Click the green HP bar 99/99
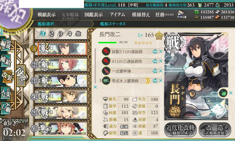 (x=107, y=42)
